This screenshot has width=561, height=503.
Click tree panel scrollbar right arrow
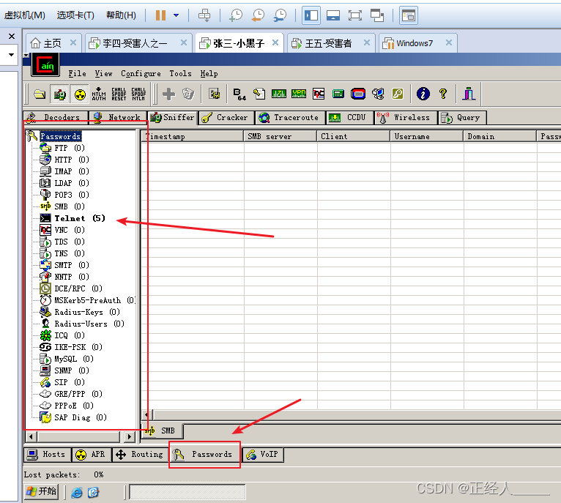point(130,436)
